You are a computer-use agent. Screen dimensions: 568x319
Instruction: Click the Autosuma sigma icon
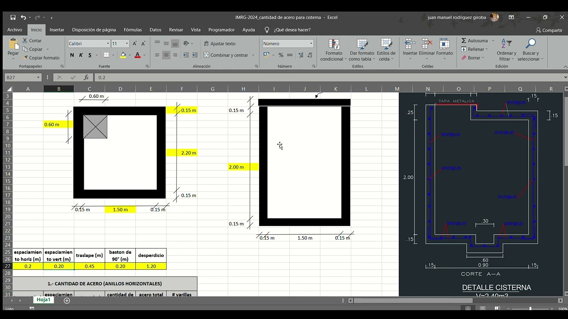[x=464, y=41]
